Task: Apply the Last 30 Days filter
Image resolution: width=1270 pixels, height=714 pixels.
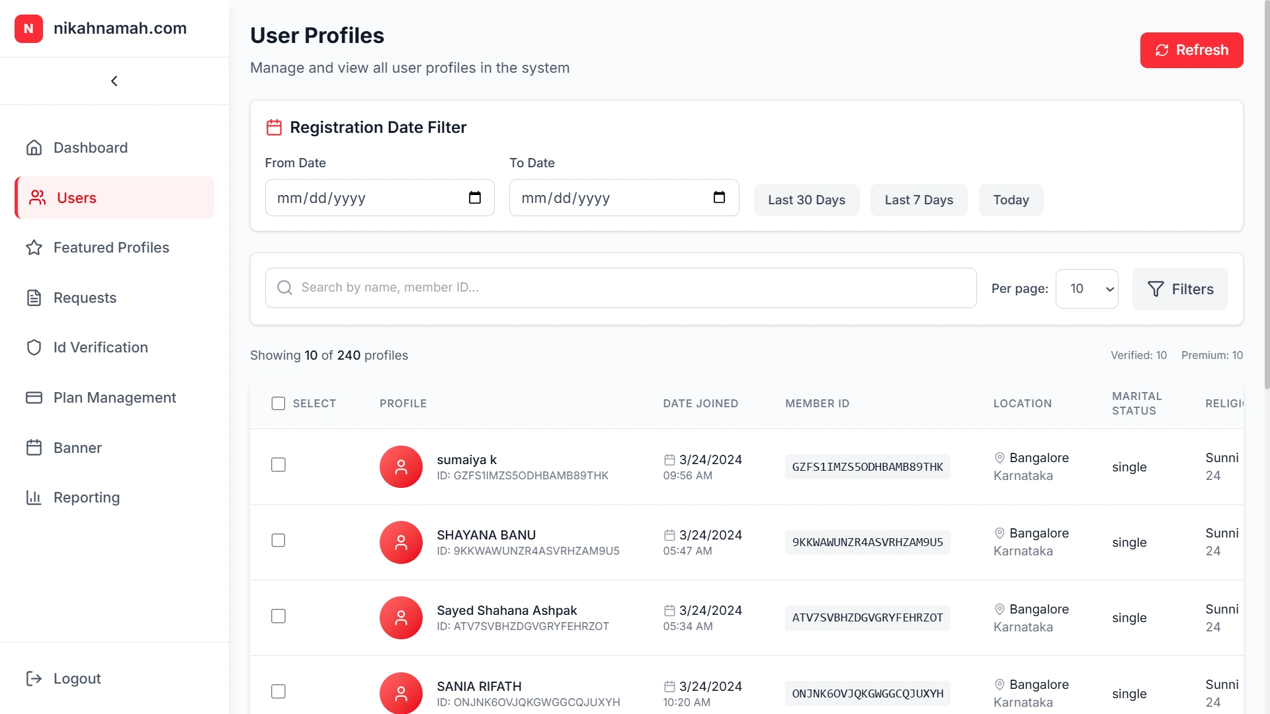Action: pos(806,200)
